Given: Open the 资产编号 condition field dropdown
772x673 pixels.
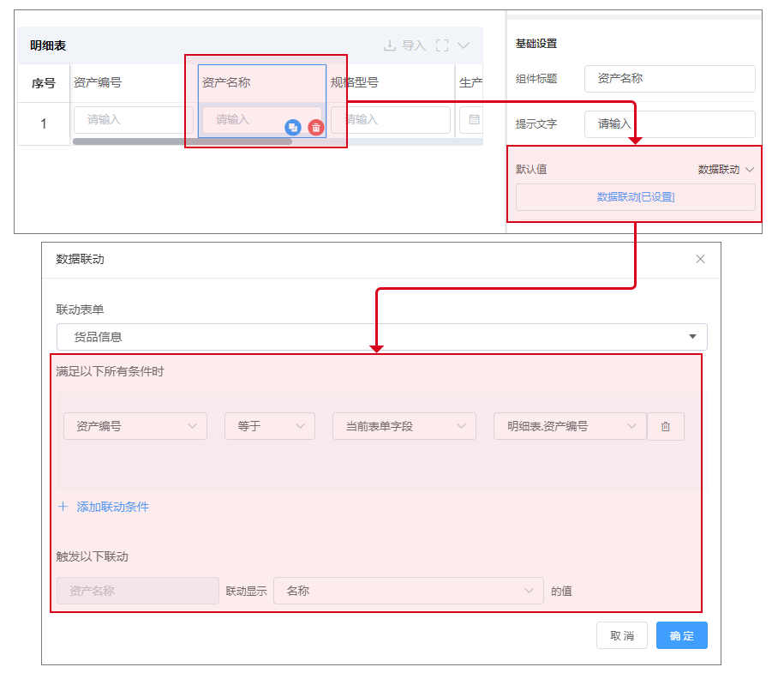Looking at the screenshot, I should point(135,426).
